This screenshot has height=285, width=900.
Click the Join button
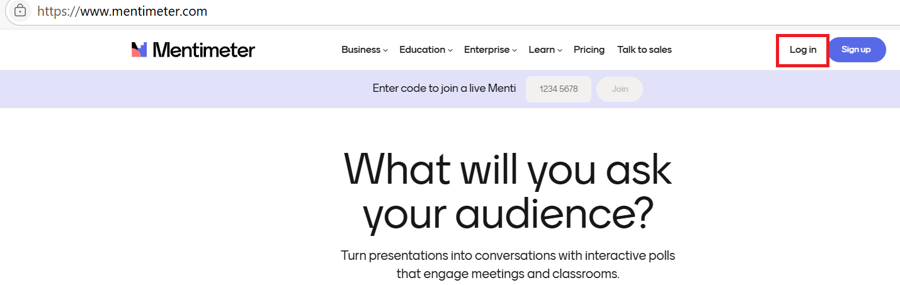[620, 89]
